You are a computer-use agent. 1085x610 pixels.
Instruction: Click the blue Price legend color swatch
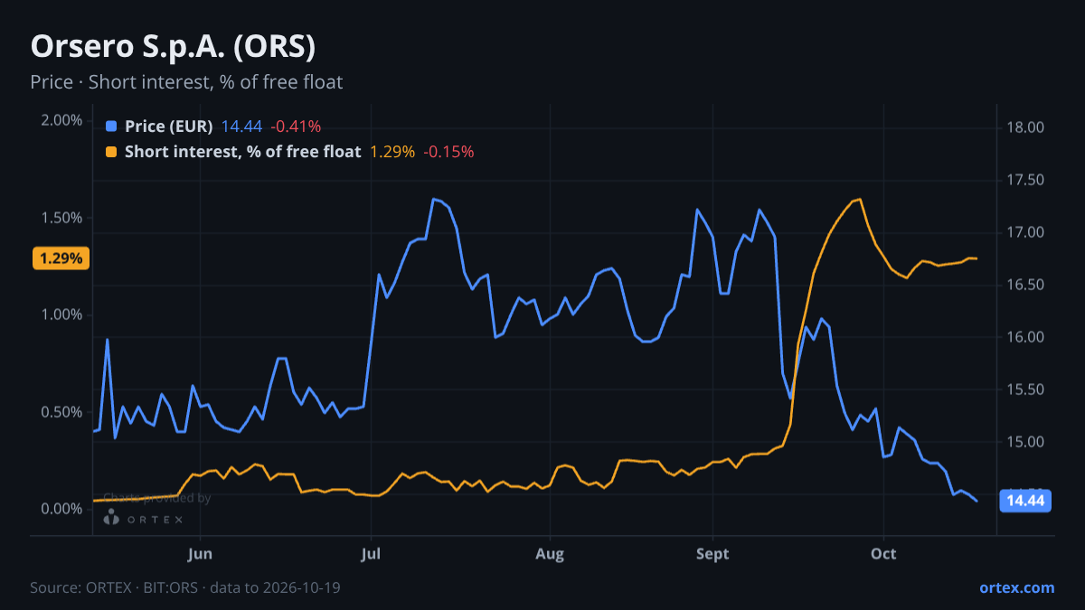(x=111, y=127)
